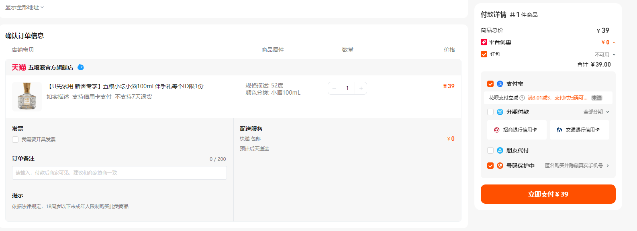Click the Tmall (天猫) logo icon
This screenshot has height=231, width=637.
point(19,67)
